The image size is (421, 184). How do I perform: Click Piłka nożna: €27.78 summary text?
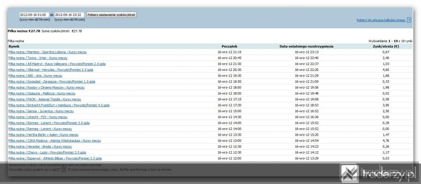[x=24, y=31]
